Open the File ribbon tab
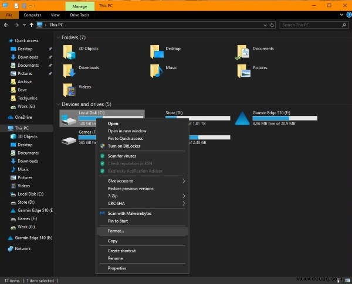 pyautogui.click(x=9, y=15)
